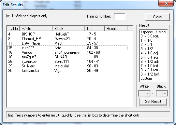Select 'custom' in the Result list

146,78
